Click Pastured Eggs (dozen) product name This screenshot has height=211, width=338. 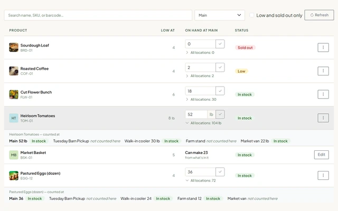40,173
